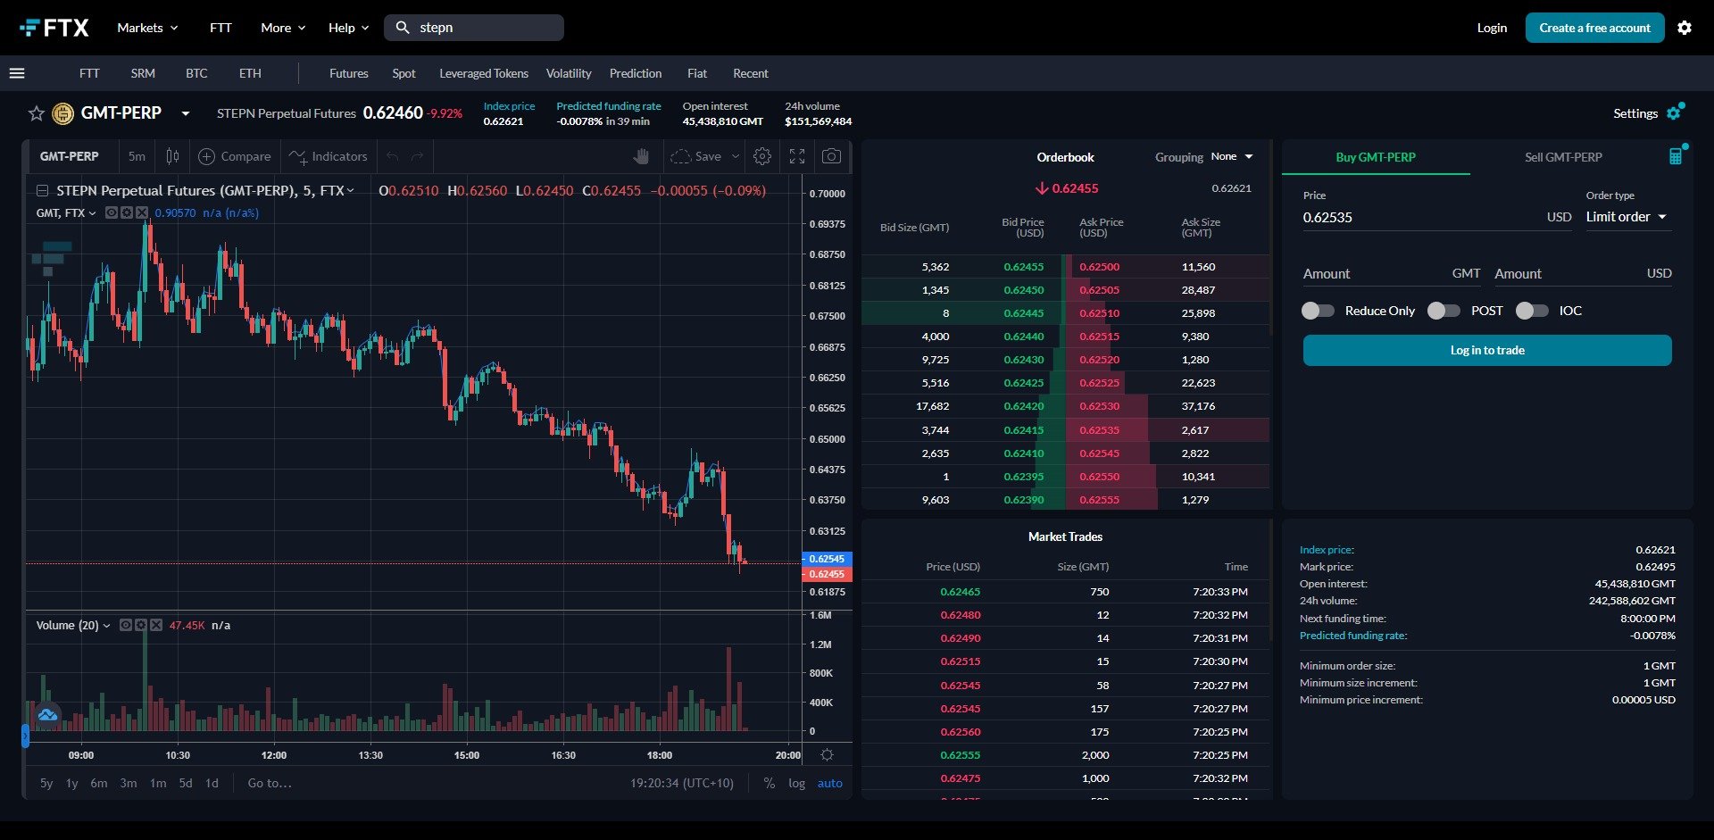The width and height of the screenshot is (1714, 840).
Task: Select the Leveraged Tokens menu item
Action: click(483, 73)
